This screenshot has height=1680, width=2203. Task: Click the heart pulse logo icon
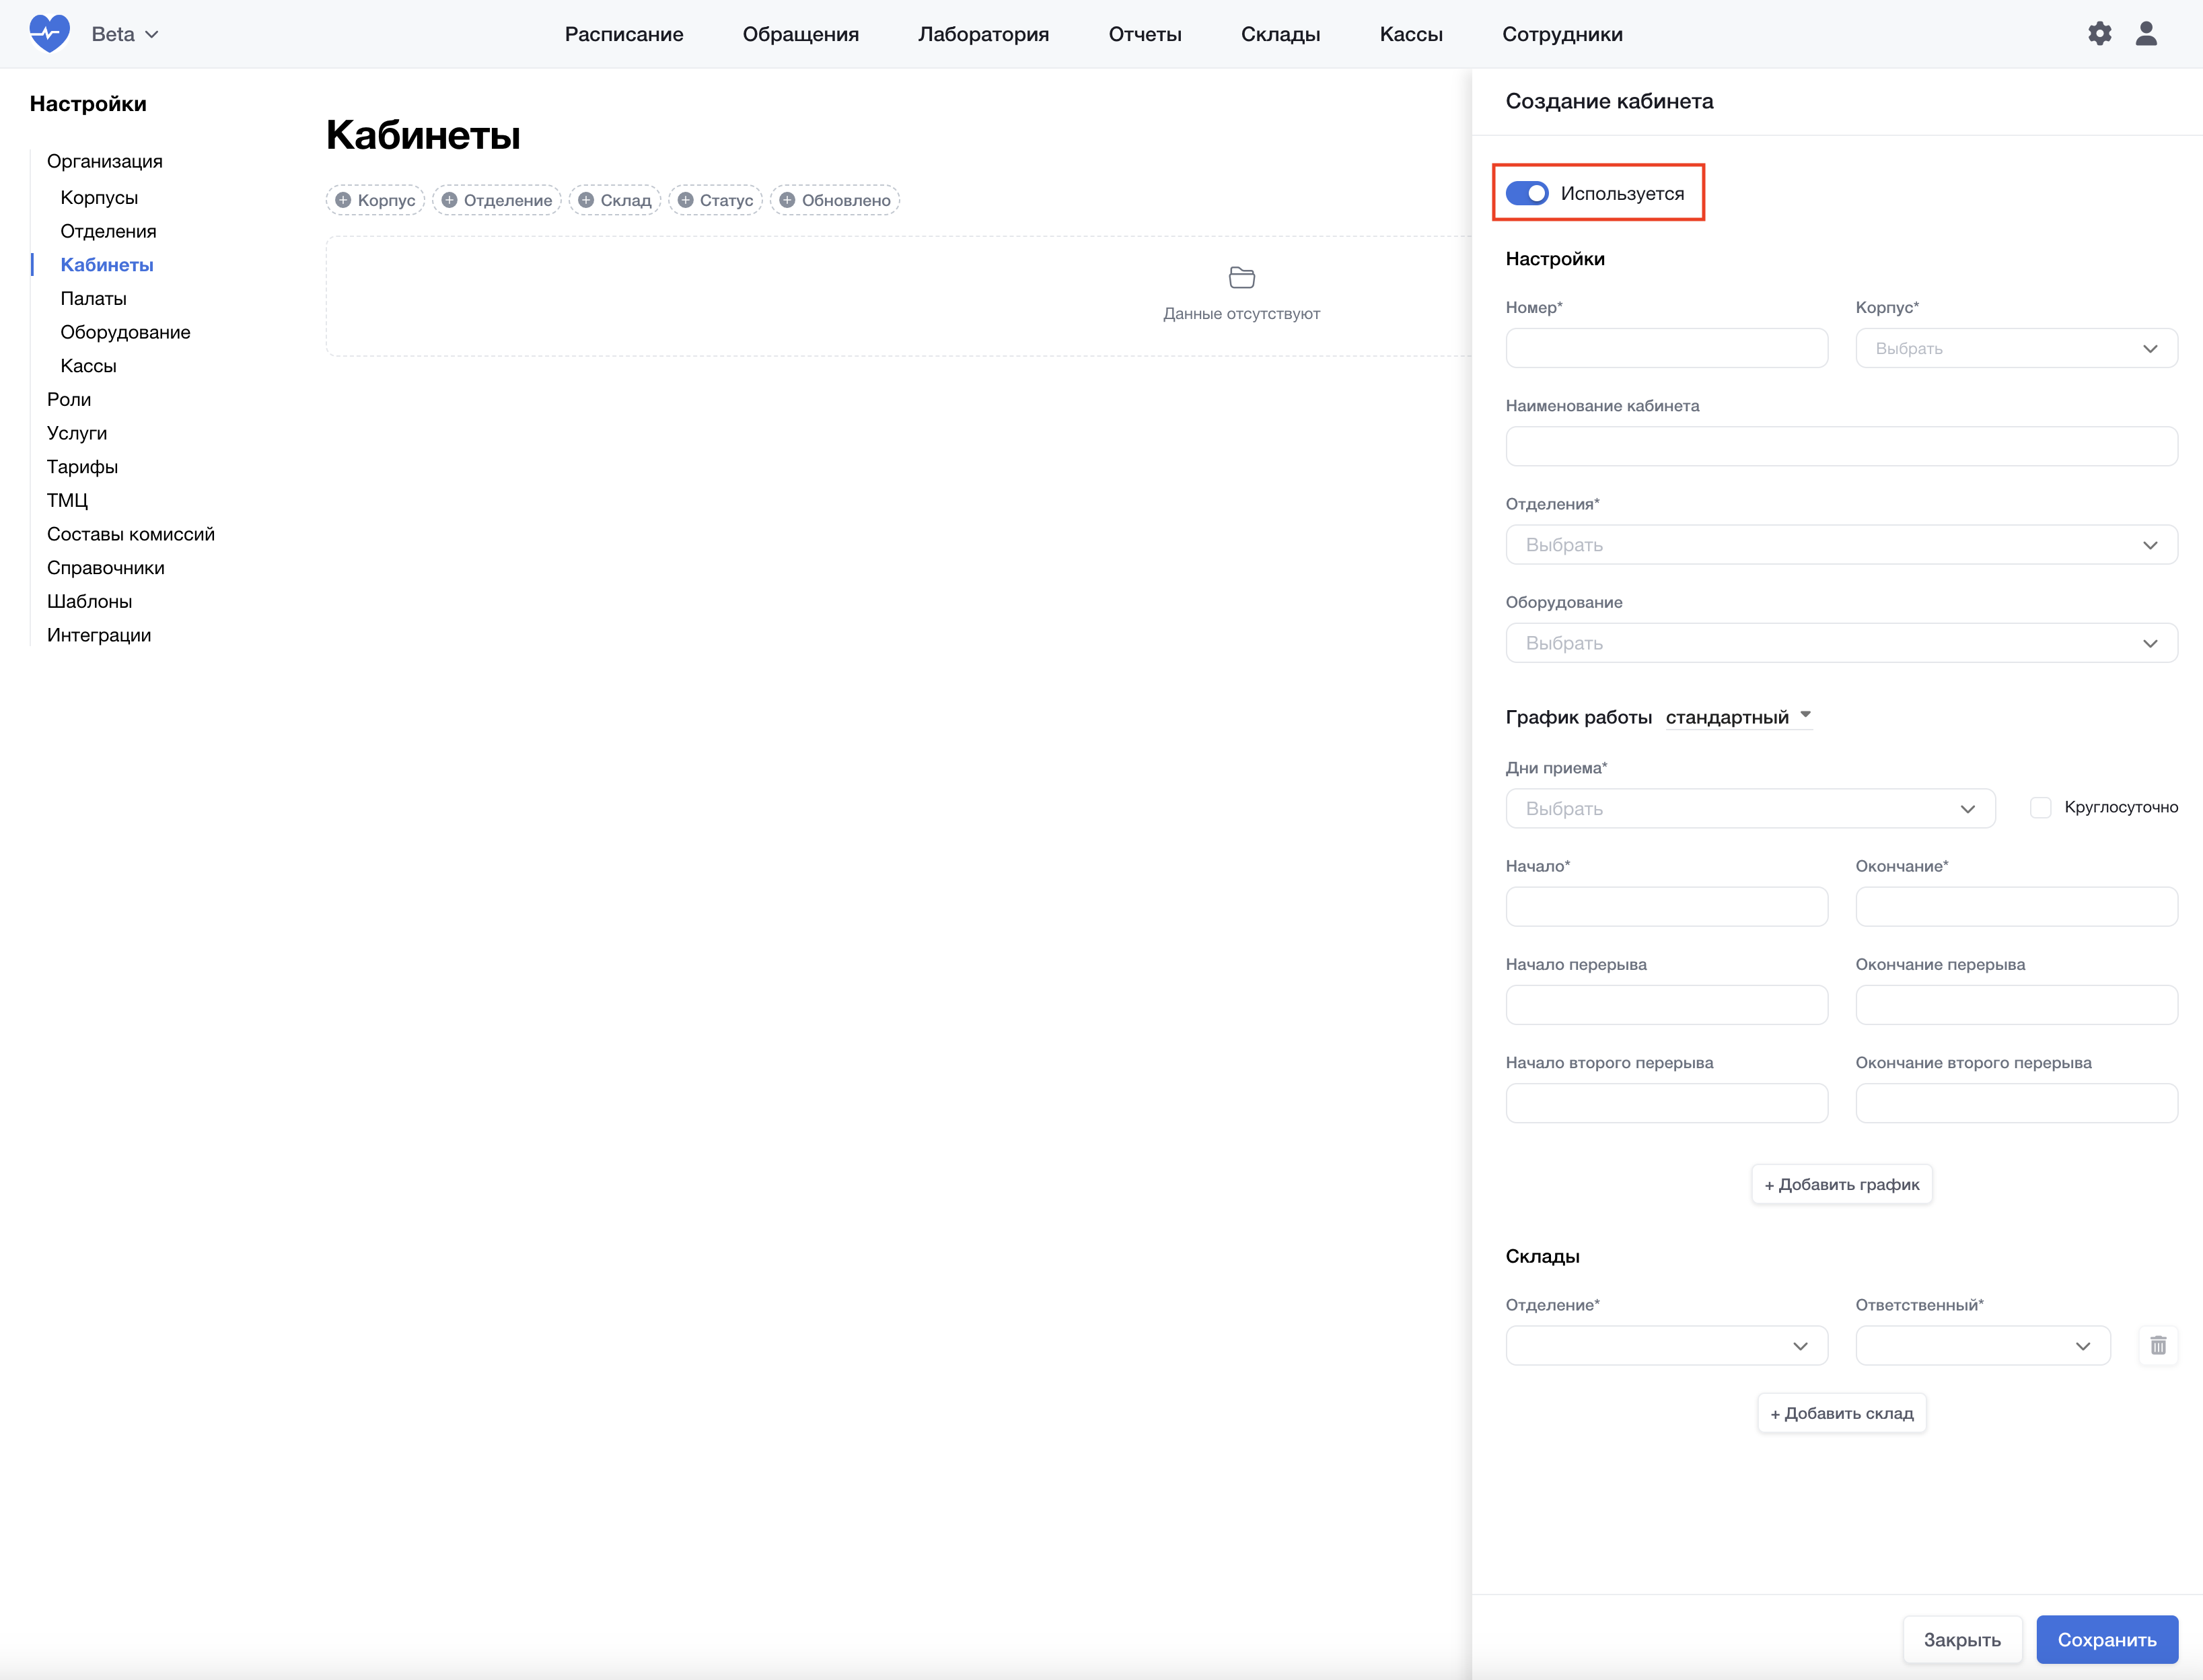pyautogui.click(x=49, y=33)
